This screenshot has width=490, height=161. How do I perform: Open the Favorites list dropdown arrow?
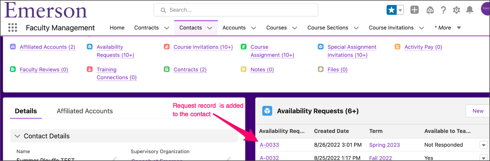pyautogui.click(x=400, y=10)
